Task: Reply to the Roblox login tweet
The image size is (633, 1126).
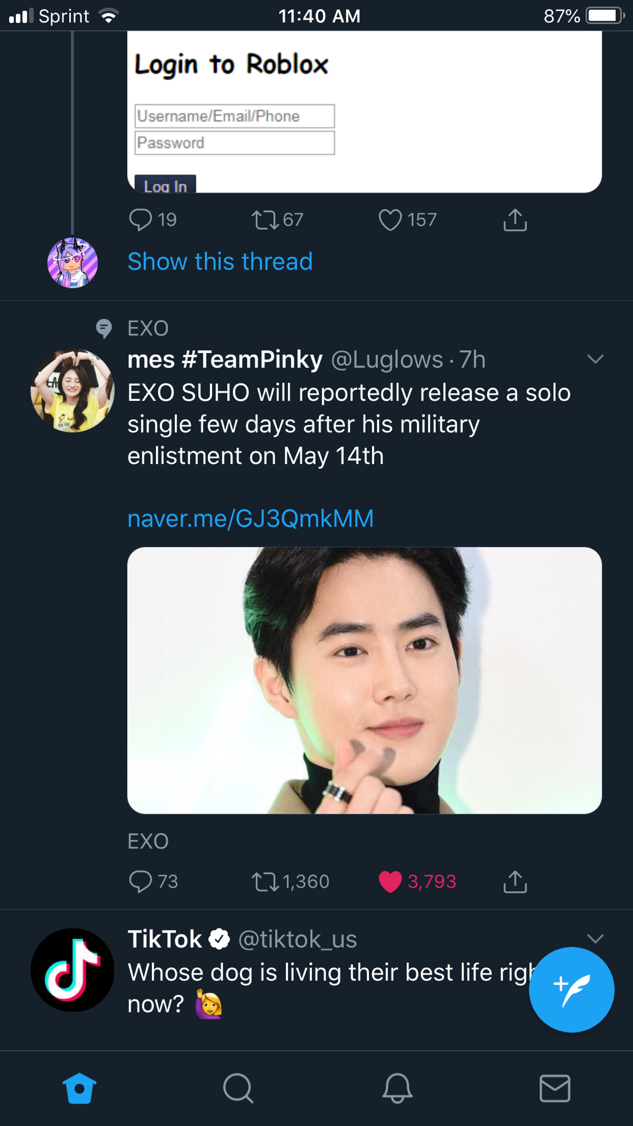Action: pos(152,220)
